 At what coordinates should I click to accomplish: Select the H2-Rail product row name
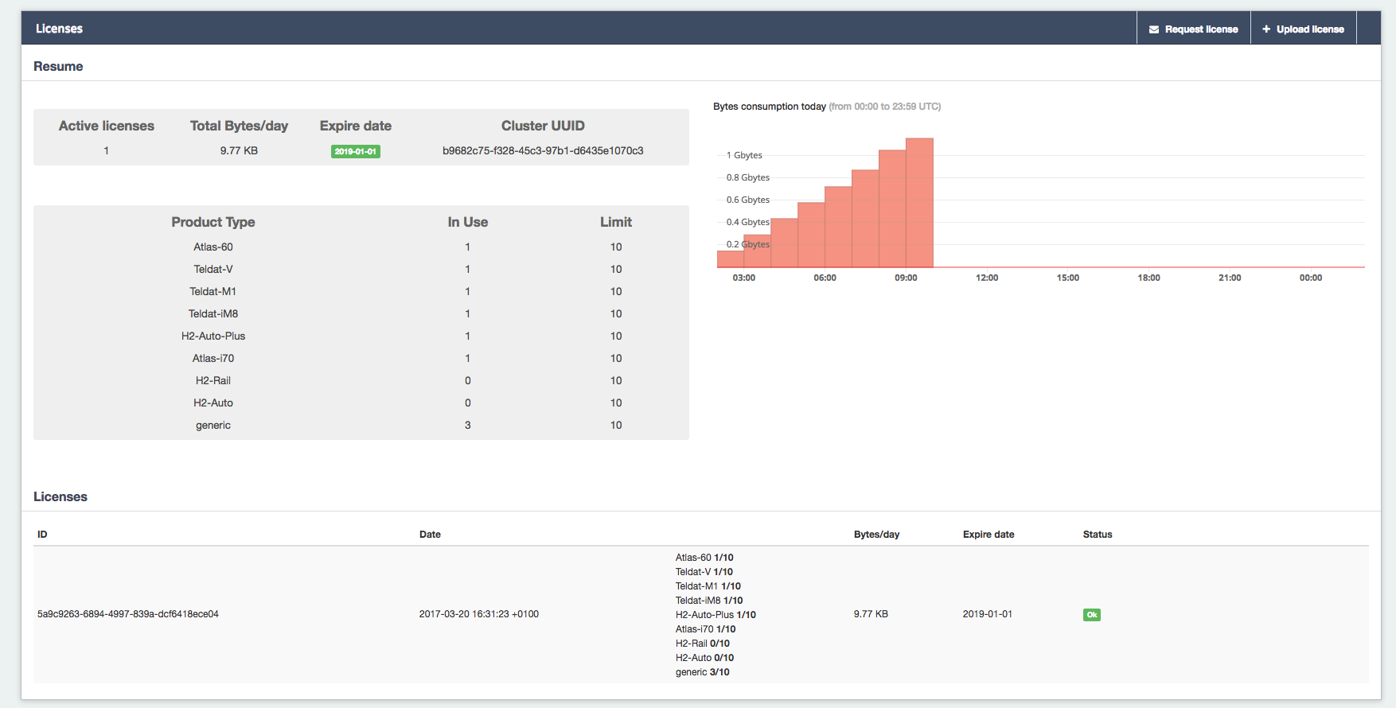tap(213, 380)
